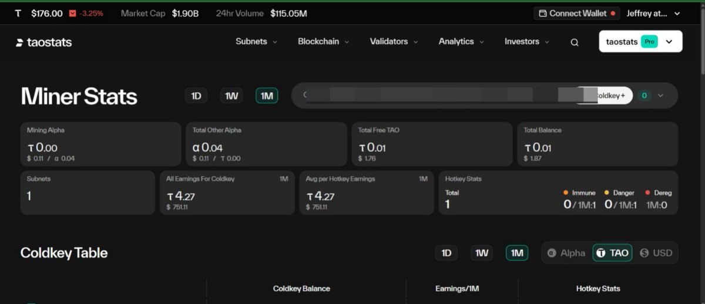The width and height of the screenshot is (705, 304).
Task: Click the Total Balance card
Action: point(597,144)
